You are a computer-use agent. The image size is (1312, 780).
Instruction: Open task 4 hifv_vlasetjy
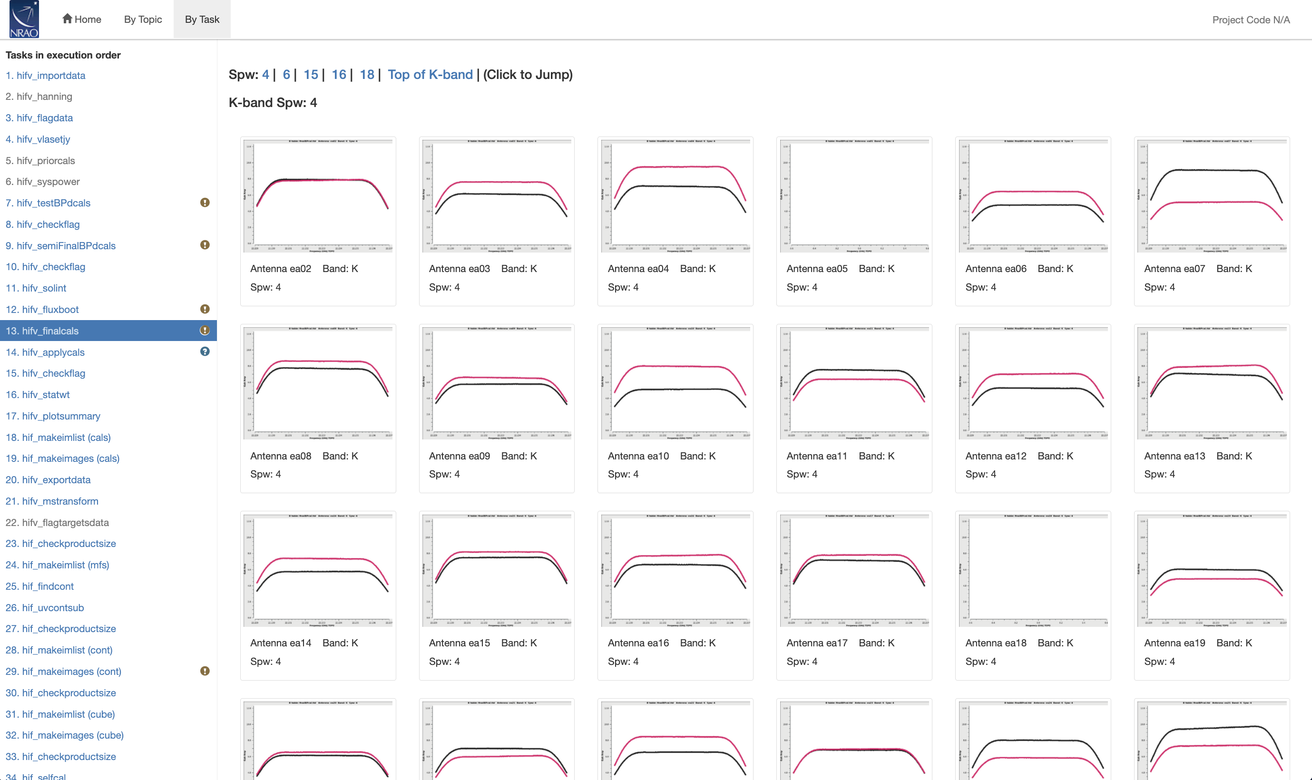[38, 139]
